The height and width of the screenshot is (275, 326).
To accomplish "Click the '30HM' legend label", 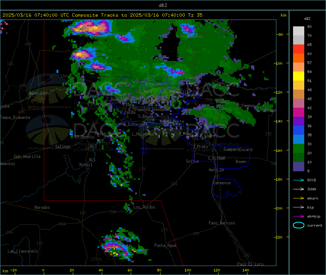I will (312, 189).
